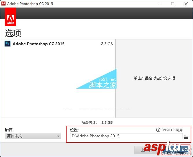This screenshot has height=157, width=193.
Task: Click the 2.3 GB product size
Action: 107,44
